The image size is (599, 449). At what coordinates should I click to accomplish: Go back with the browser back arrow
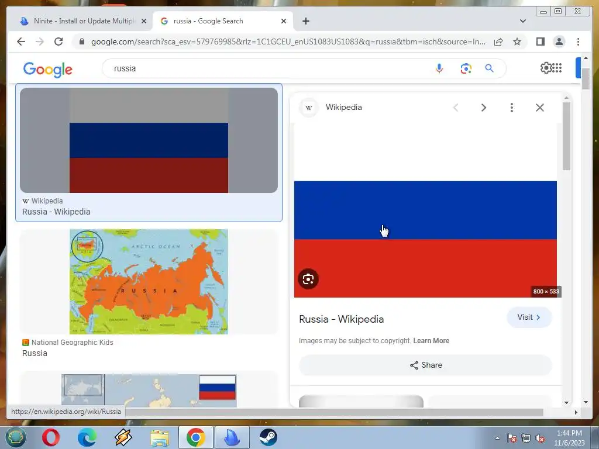(x=21, y=42)
